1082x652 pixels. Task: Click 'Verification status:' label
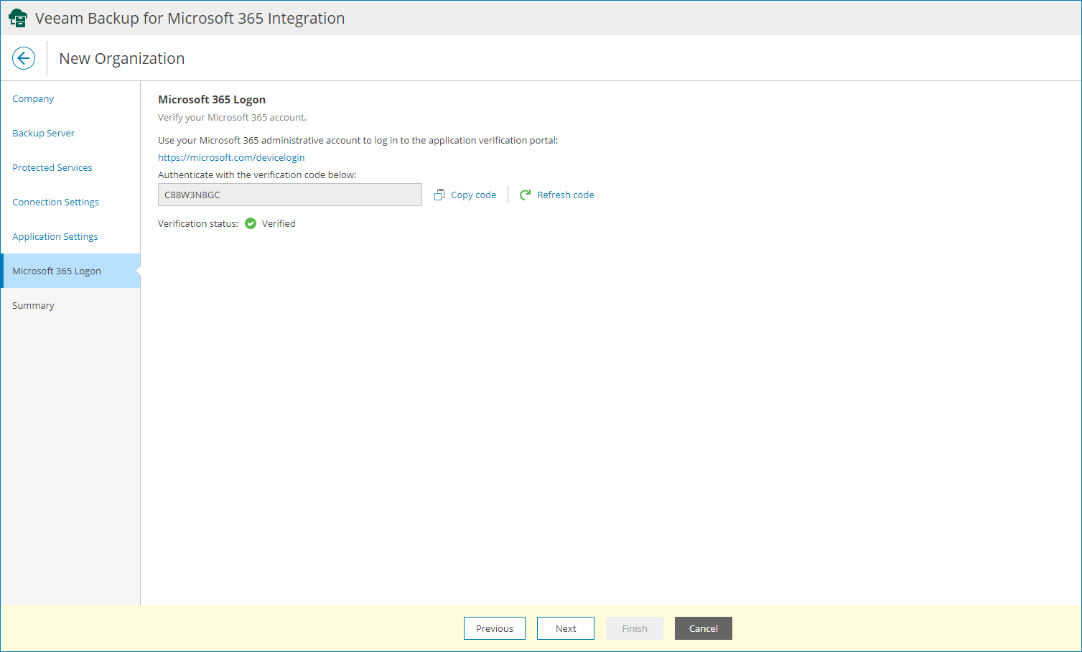(x=198, y=223)
